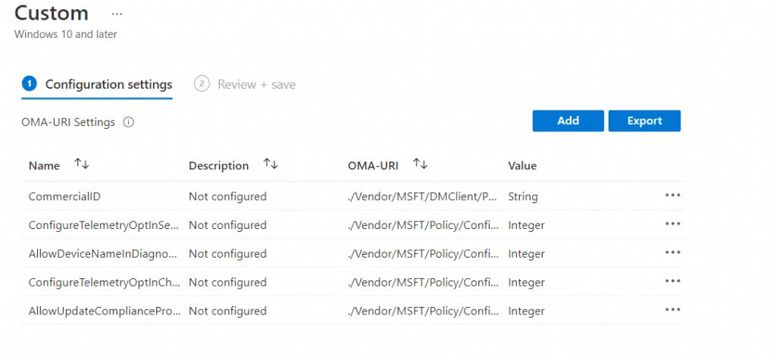Click the String value in CommercialID row
Image resolution: width=776 pixels, height=357 pixels.
tap(523, 196)
